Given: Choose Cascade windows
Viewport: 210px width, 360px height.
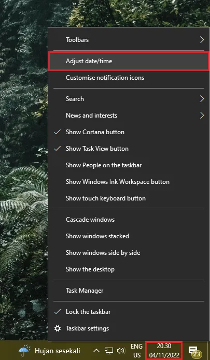Looking at the screenshot, I should (129, 220).
